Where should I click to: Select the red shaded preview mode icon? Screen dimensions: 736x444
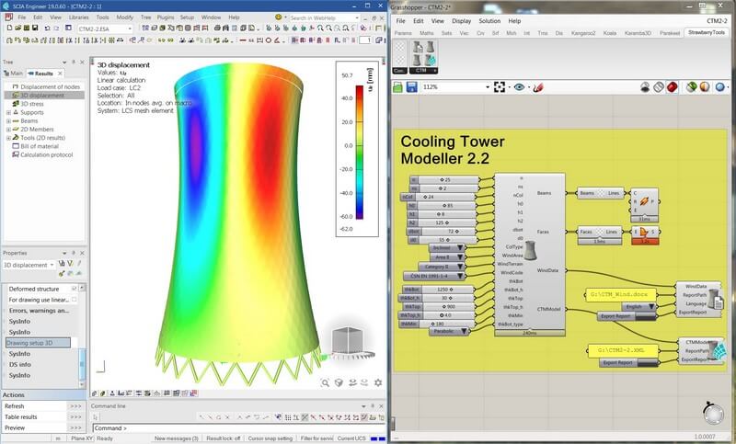click(x=673, y=87)
